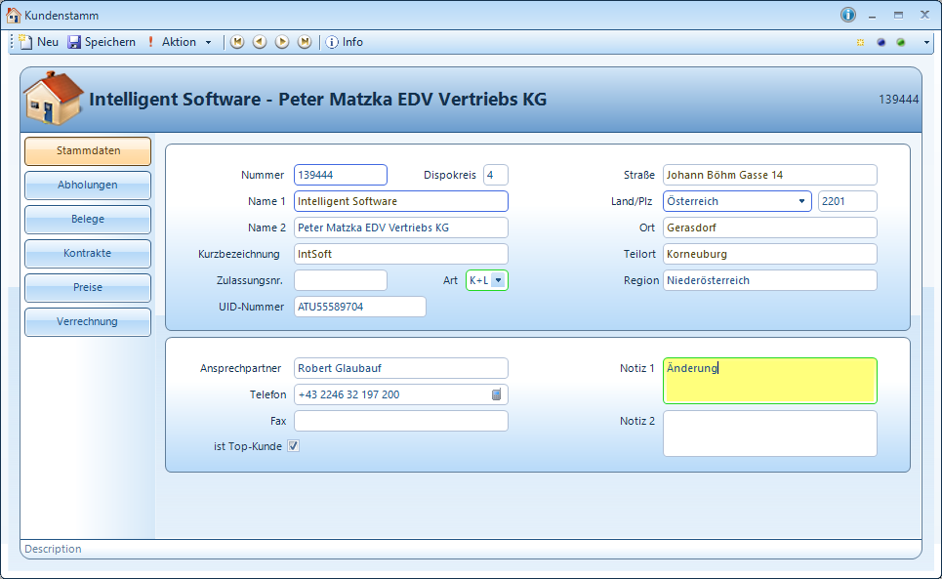
Task: Save the record with Speichern
Action: (102, 42)
